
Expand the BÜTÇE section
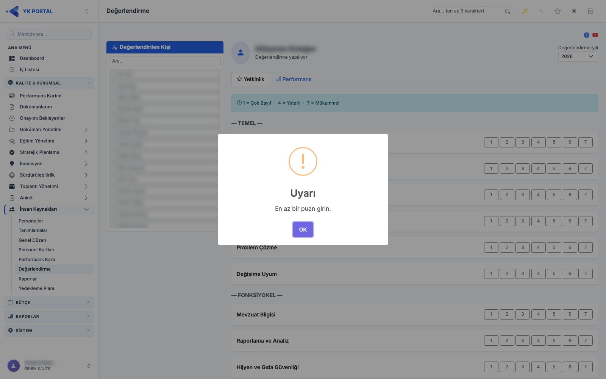tap(49, 302)
